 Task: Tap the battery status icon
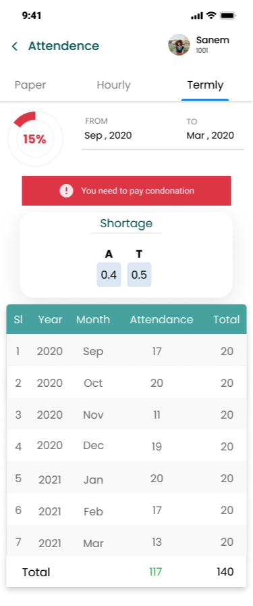click(228, 16)
